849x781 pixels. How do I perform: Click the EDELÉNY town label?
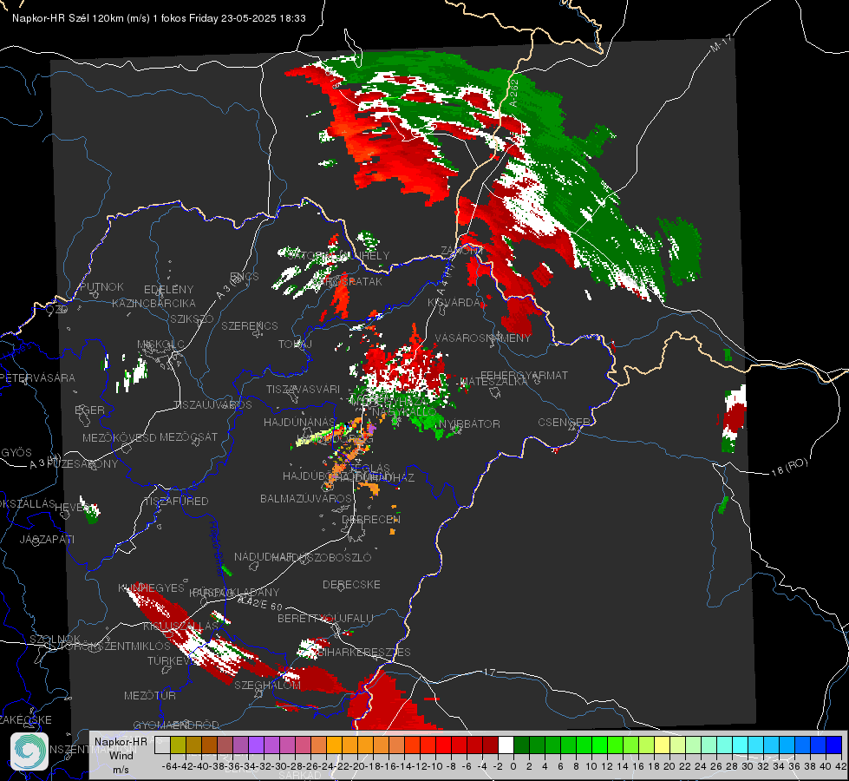(x=168, y=290)
